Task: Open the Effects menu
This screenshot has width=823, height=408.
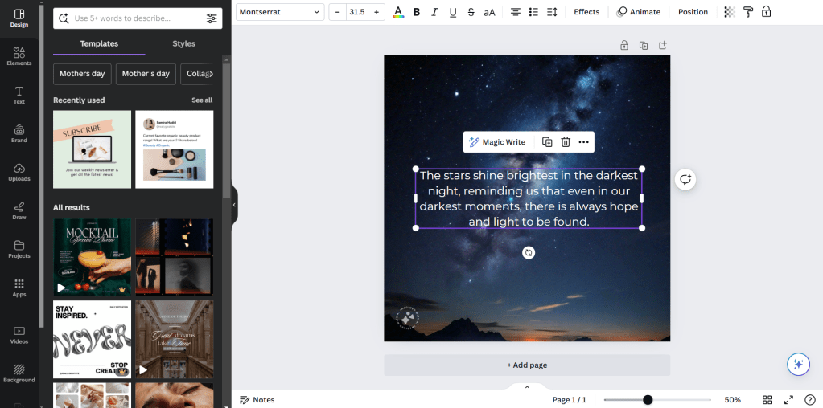Action: tap(586, 12)
